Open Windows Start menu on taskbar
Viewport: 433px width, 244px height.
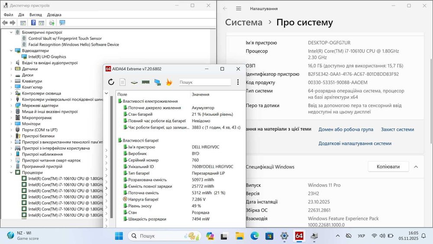(119, 236)
